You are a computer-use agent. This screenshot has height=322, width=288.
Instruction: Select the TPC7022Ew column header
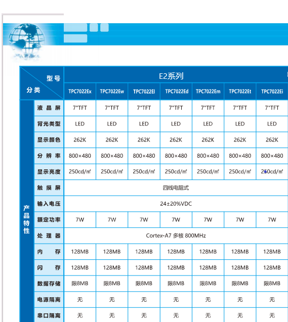[112, 91]
